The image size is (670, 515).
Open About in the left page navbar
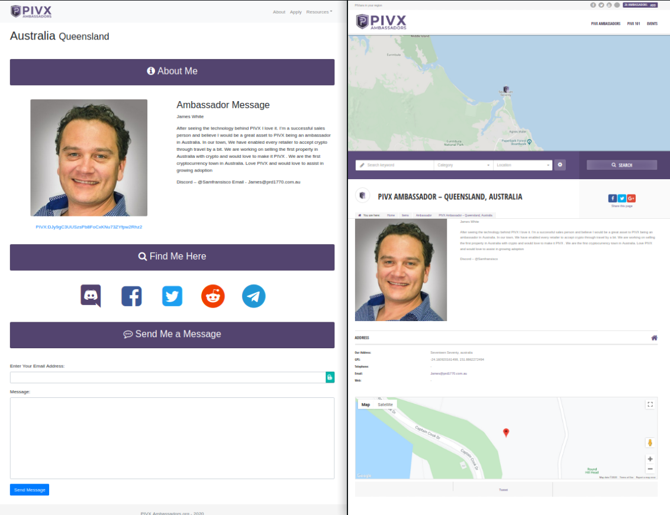tap(279, 12)
